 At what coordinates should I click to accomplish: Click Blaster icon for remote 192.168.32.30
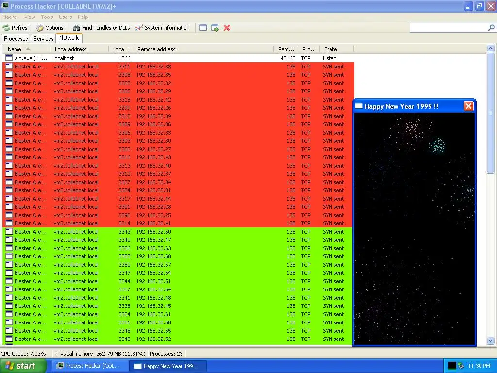point(9,140)
